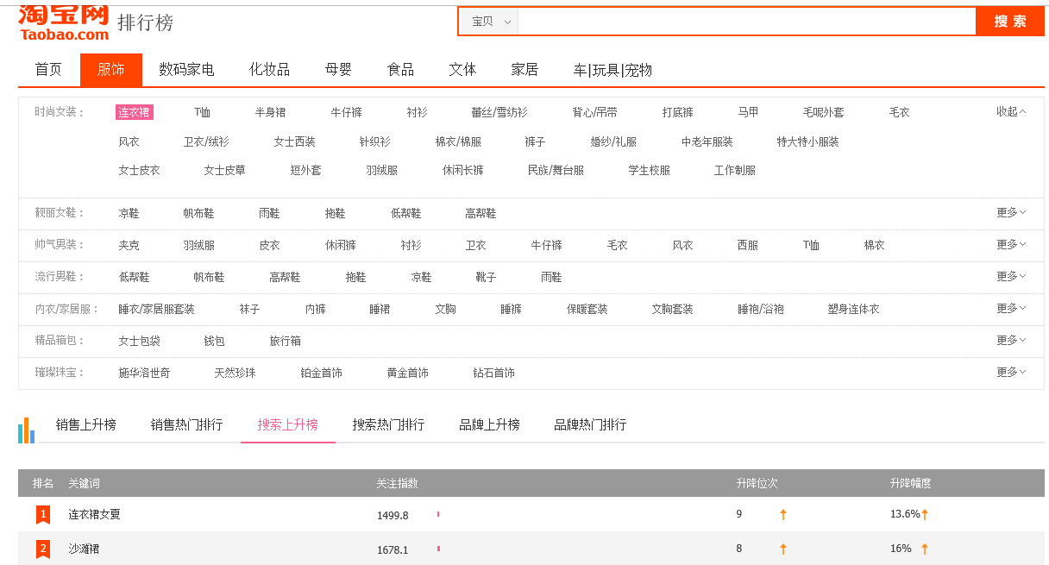Show more categories in 璀璨珠宝 row
1049x565 pixels.
pos(1011,372)
